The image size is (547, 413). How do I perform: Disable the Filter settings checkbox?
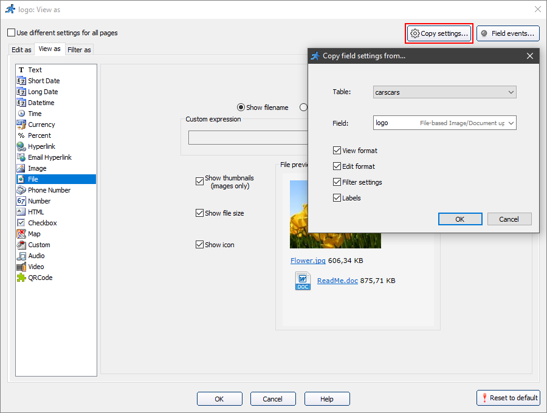[337, 182]
